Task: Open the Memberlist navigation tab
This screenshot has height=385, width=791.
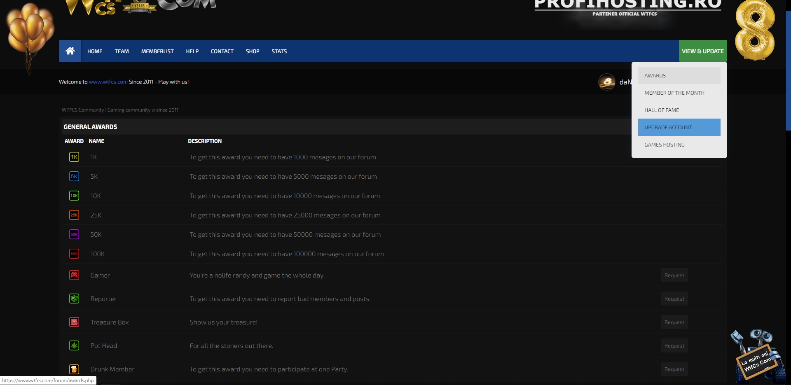Action: click(x=157, y=51)
